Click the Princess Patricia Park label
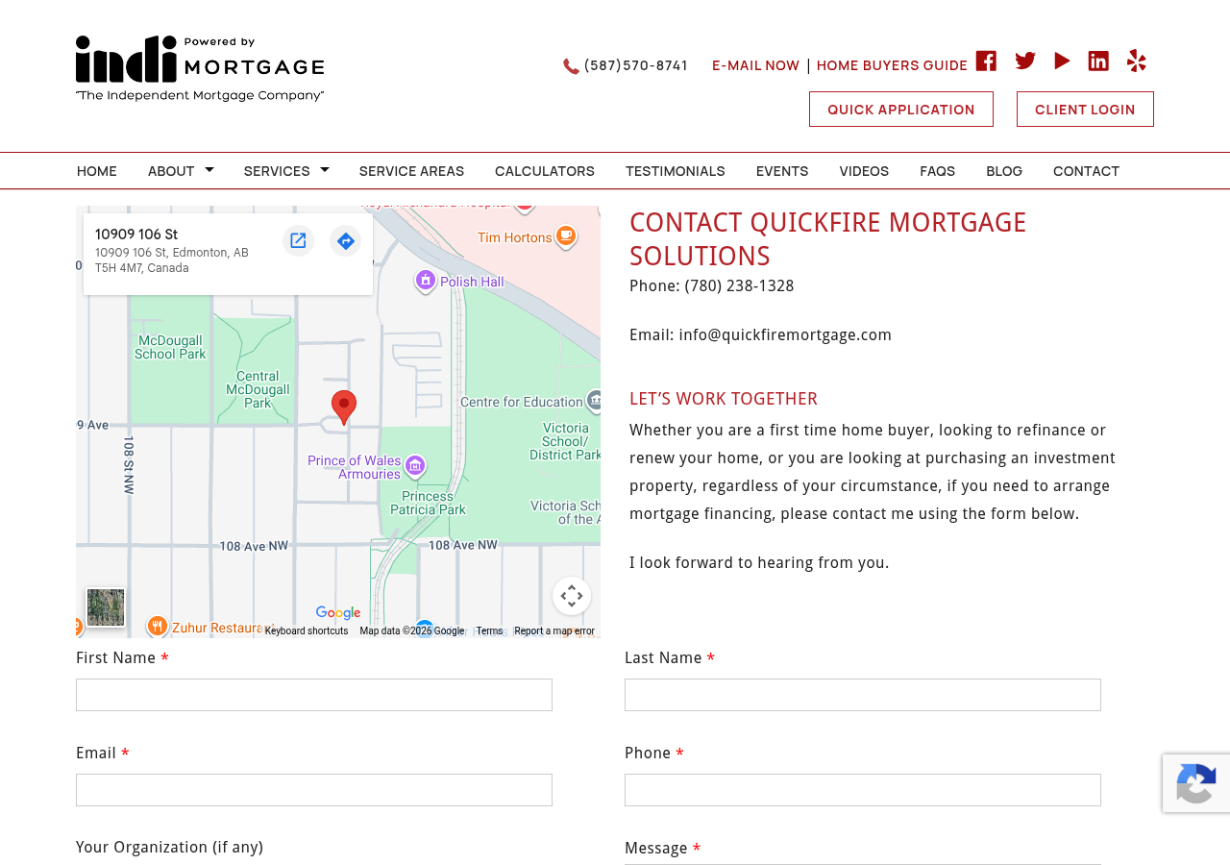Viewport: 1230px width, 865px height. point(427,503)
